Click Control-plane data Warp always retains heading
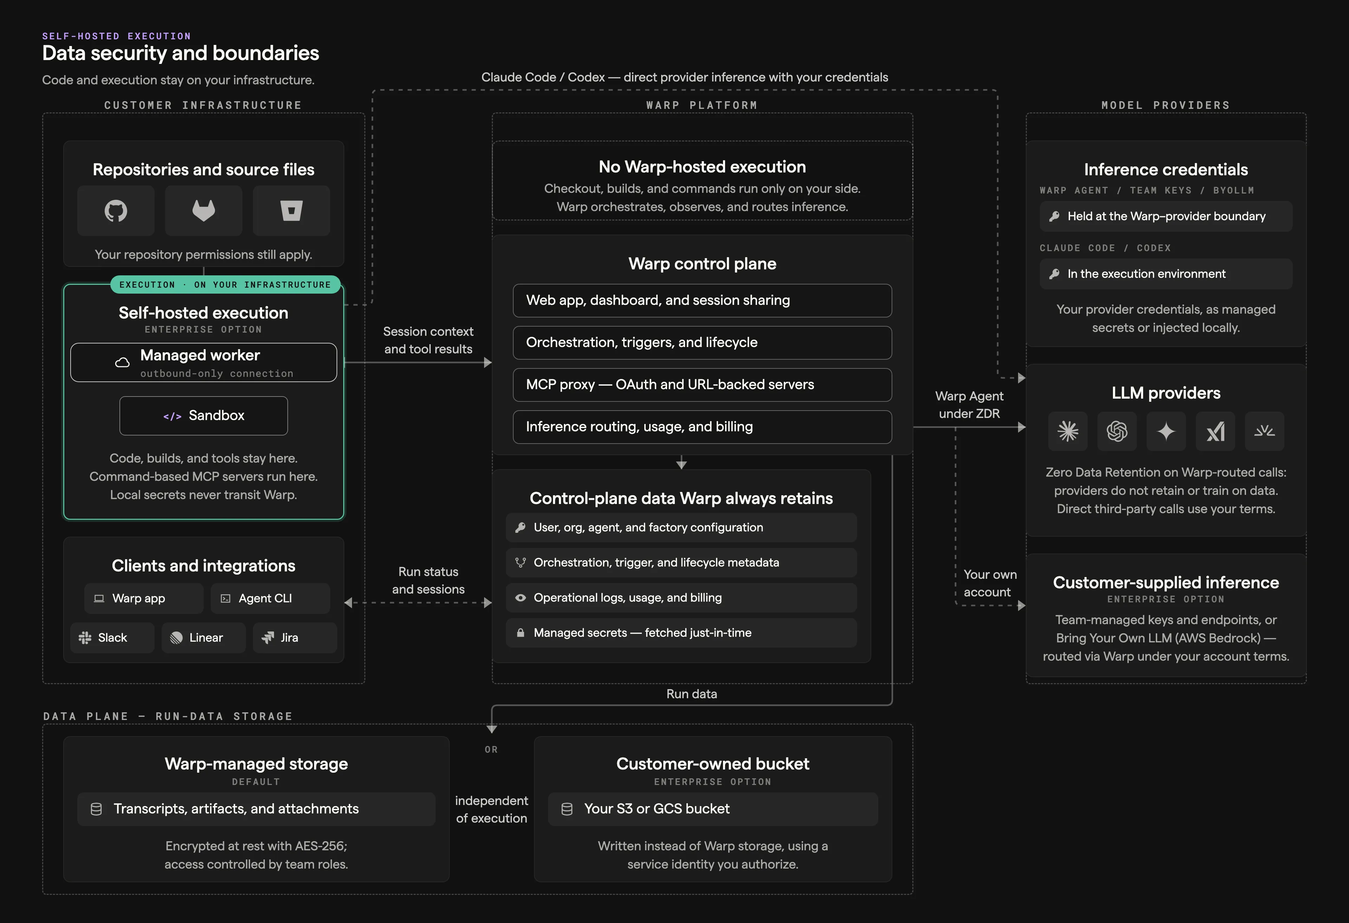The width and height of the screenshot is (1349, 923). click(x=682, y=499)
